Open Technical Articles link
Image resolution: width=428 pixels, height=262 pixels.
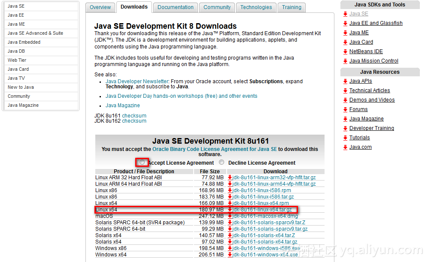point(370,90)
